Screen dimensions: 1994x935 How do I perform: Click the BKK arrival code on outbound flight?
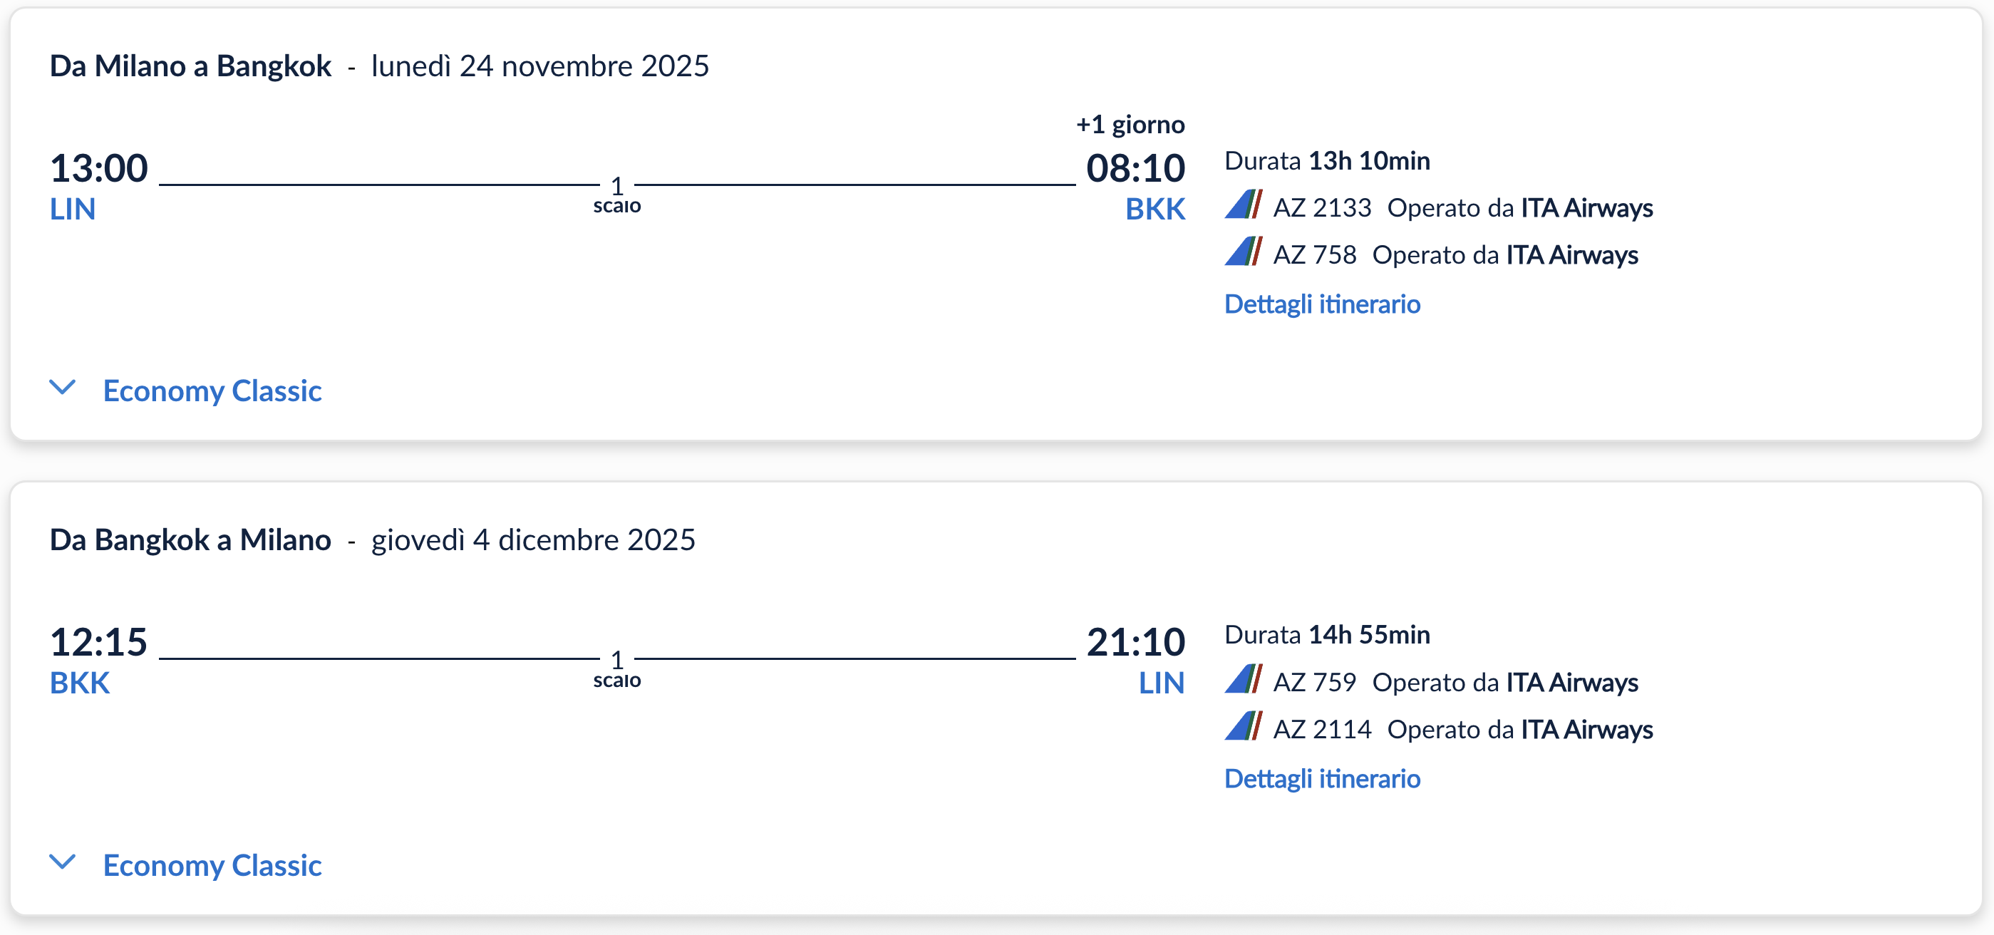point(1154,209)
